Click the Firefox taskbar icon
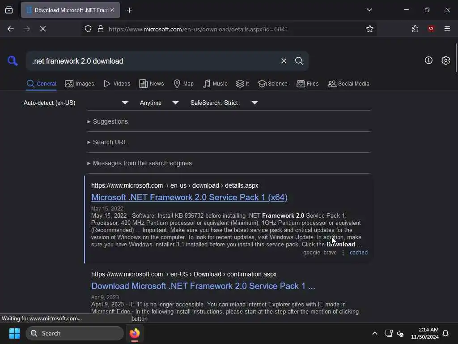 point(135,333)
